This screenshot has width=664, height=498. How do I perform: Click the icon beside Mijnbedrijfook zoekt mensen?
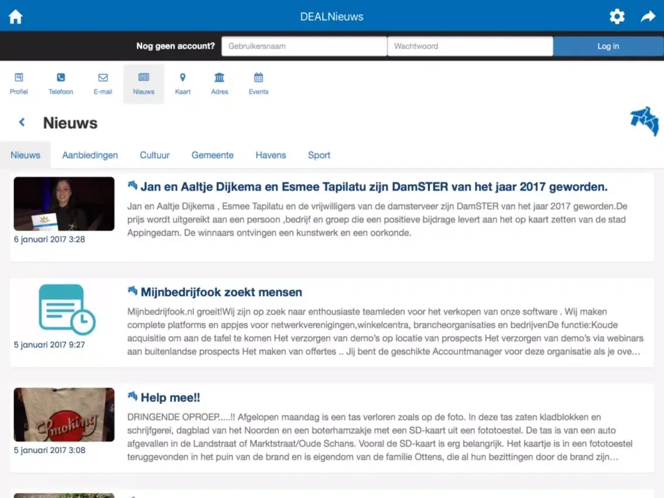tap(133, 291)
